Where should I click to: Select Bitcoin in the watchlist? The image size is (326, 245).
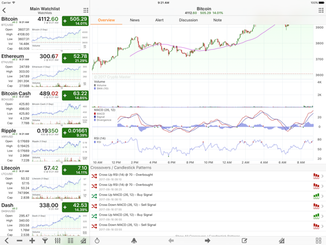click(x=9, y=19)
